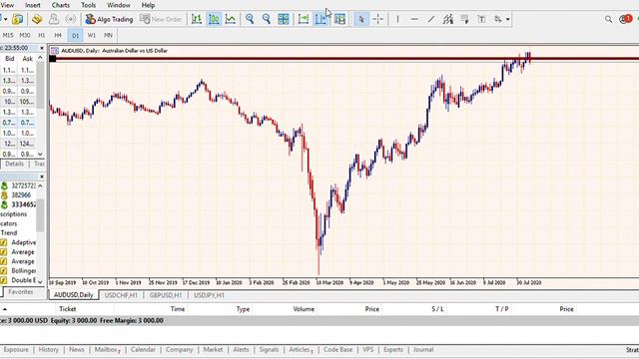The image size is (639, 359).
Task: Select the Trend indicators folder
Action: click(9, 232)
